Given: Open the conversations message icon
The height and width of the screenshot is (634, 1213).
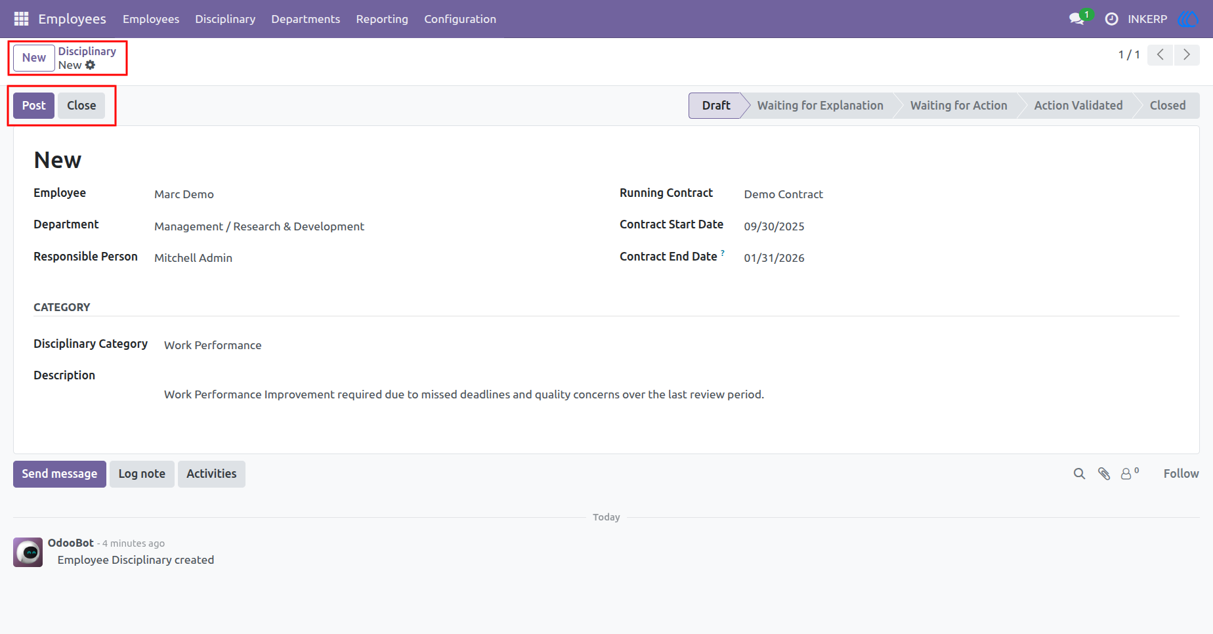Looking at the screenshot, I should [1076, 19].
